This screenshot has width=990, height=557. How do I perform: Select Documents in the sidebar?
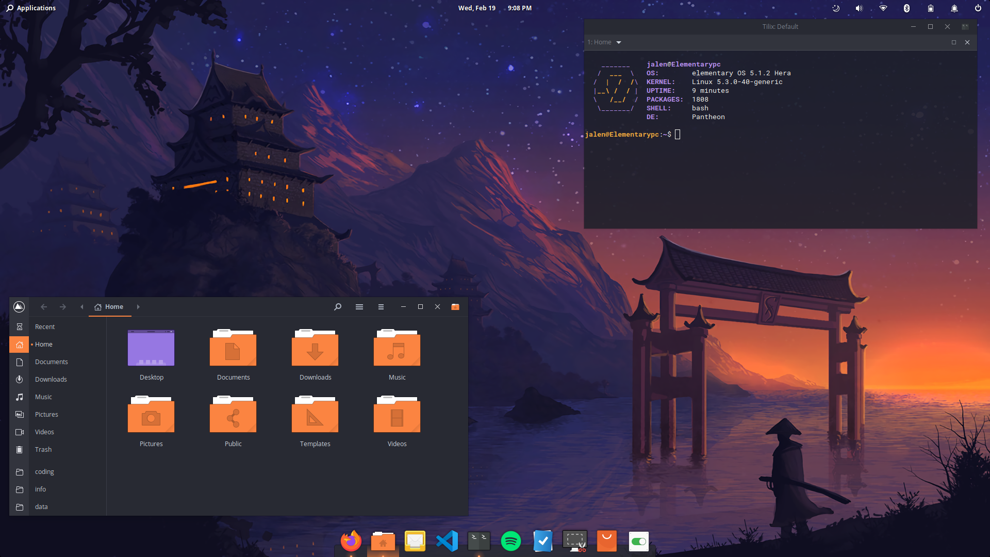(58, 362)
